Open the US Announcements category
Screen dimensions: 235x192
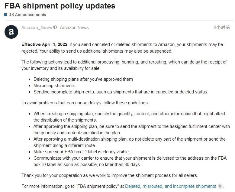point(27,15)
